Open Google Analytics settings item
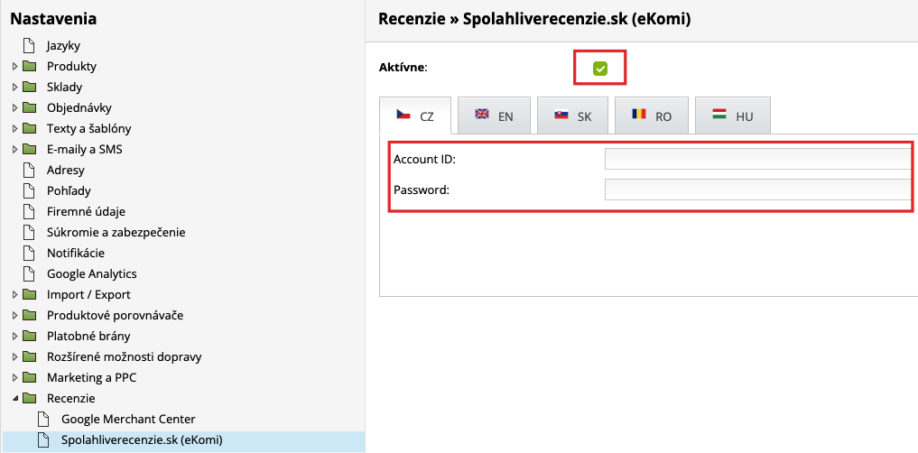This screenshot has height=453, width=918. tap(92, 274)
